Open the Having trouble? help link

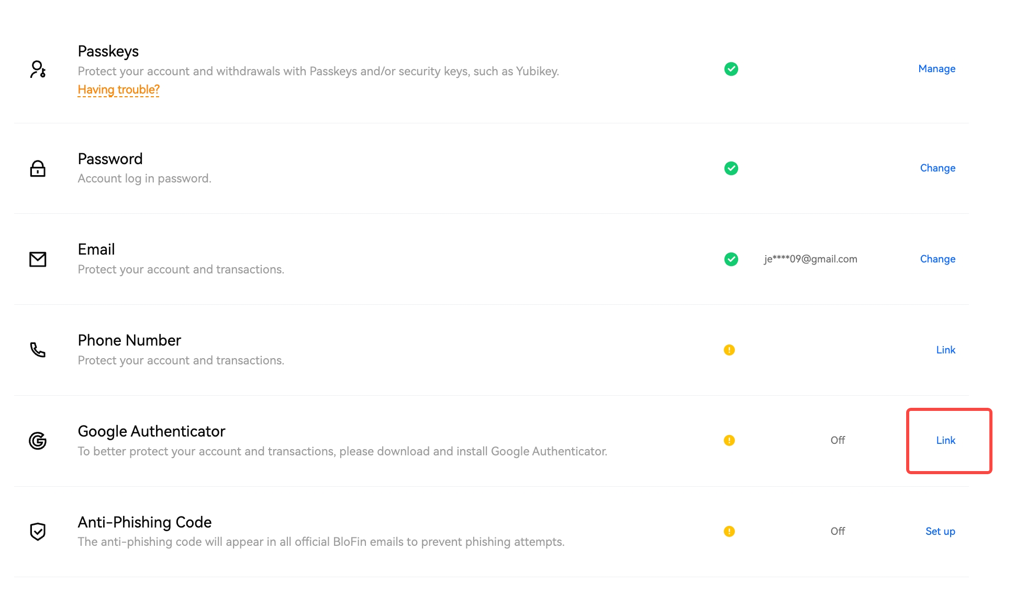[x=119, y=89]
